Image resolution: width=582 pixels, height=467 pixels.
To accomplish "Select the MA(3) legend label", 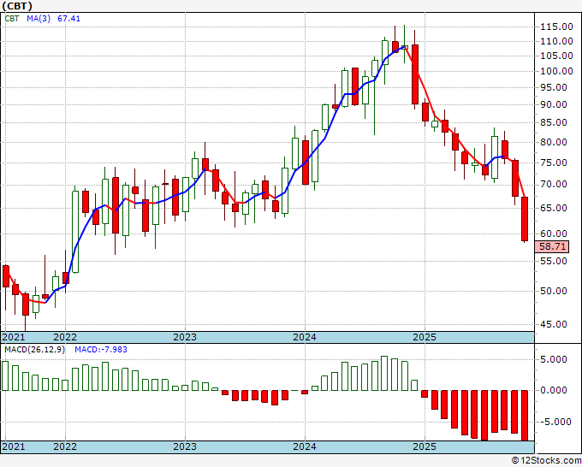I will pos(39,19).
